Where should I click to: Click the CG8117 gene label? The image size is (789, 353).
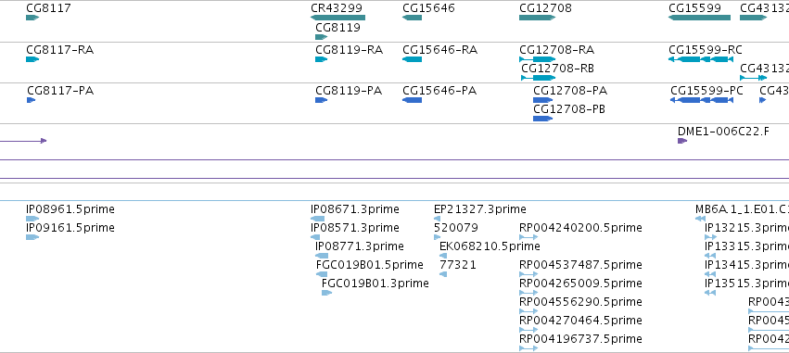coord(48,8)
